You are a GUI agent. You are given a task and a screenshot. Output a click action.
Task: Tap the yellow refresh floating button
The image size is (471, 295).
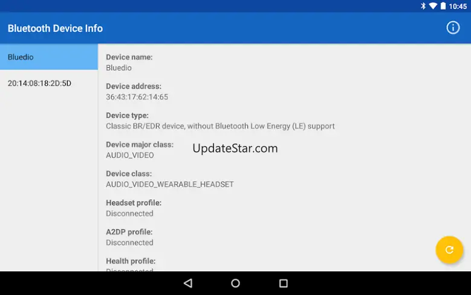tap(449, 250)
